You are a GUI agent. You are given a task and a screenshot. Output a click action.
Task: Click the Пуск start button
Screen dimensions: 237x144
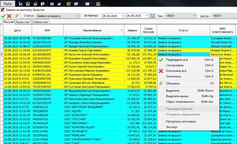pos(8,4)
